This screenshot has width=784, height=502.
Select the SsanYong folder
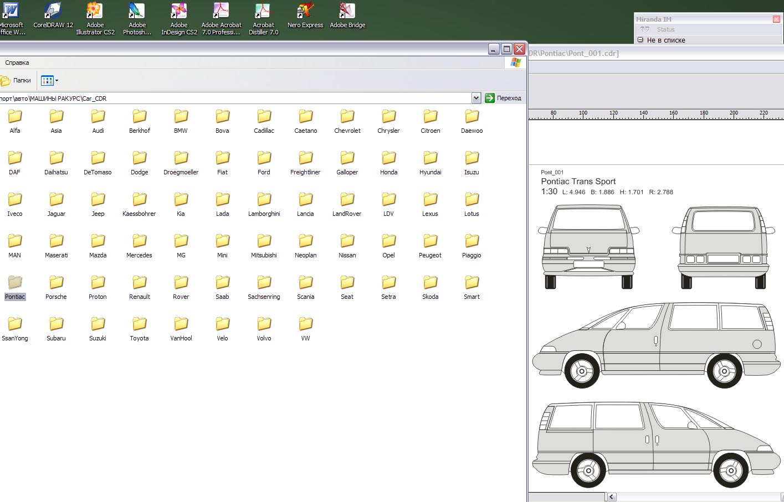pos(15,330)
